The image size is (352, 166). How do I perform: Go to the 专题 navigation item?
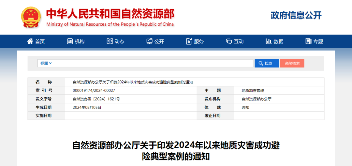pos(318,42)
